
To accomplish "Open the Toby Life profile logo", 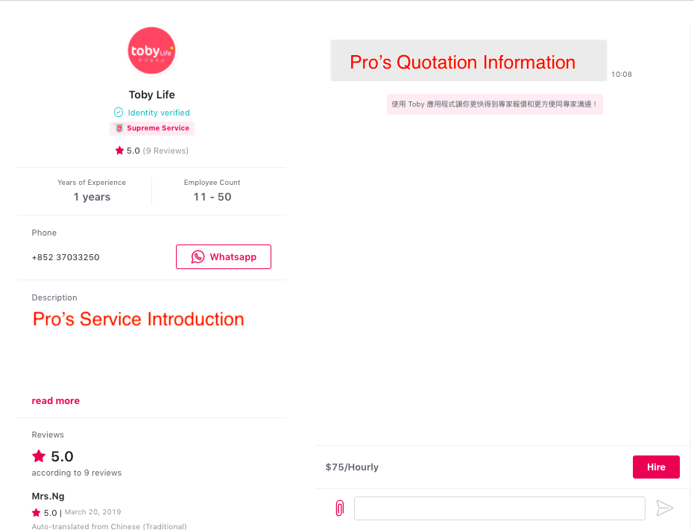I will (x=152, y=51).
